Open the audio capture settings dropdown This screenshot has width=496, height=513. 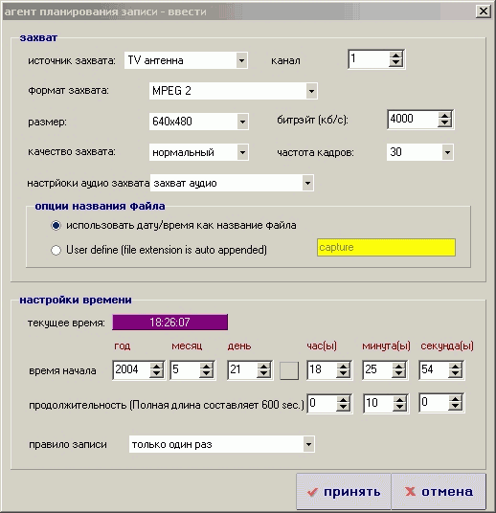pos(307,183)
